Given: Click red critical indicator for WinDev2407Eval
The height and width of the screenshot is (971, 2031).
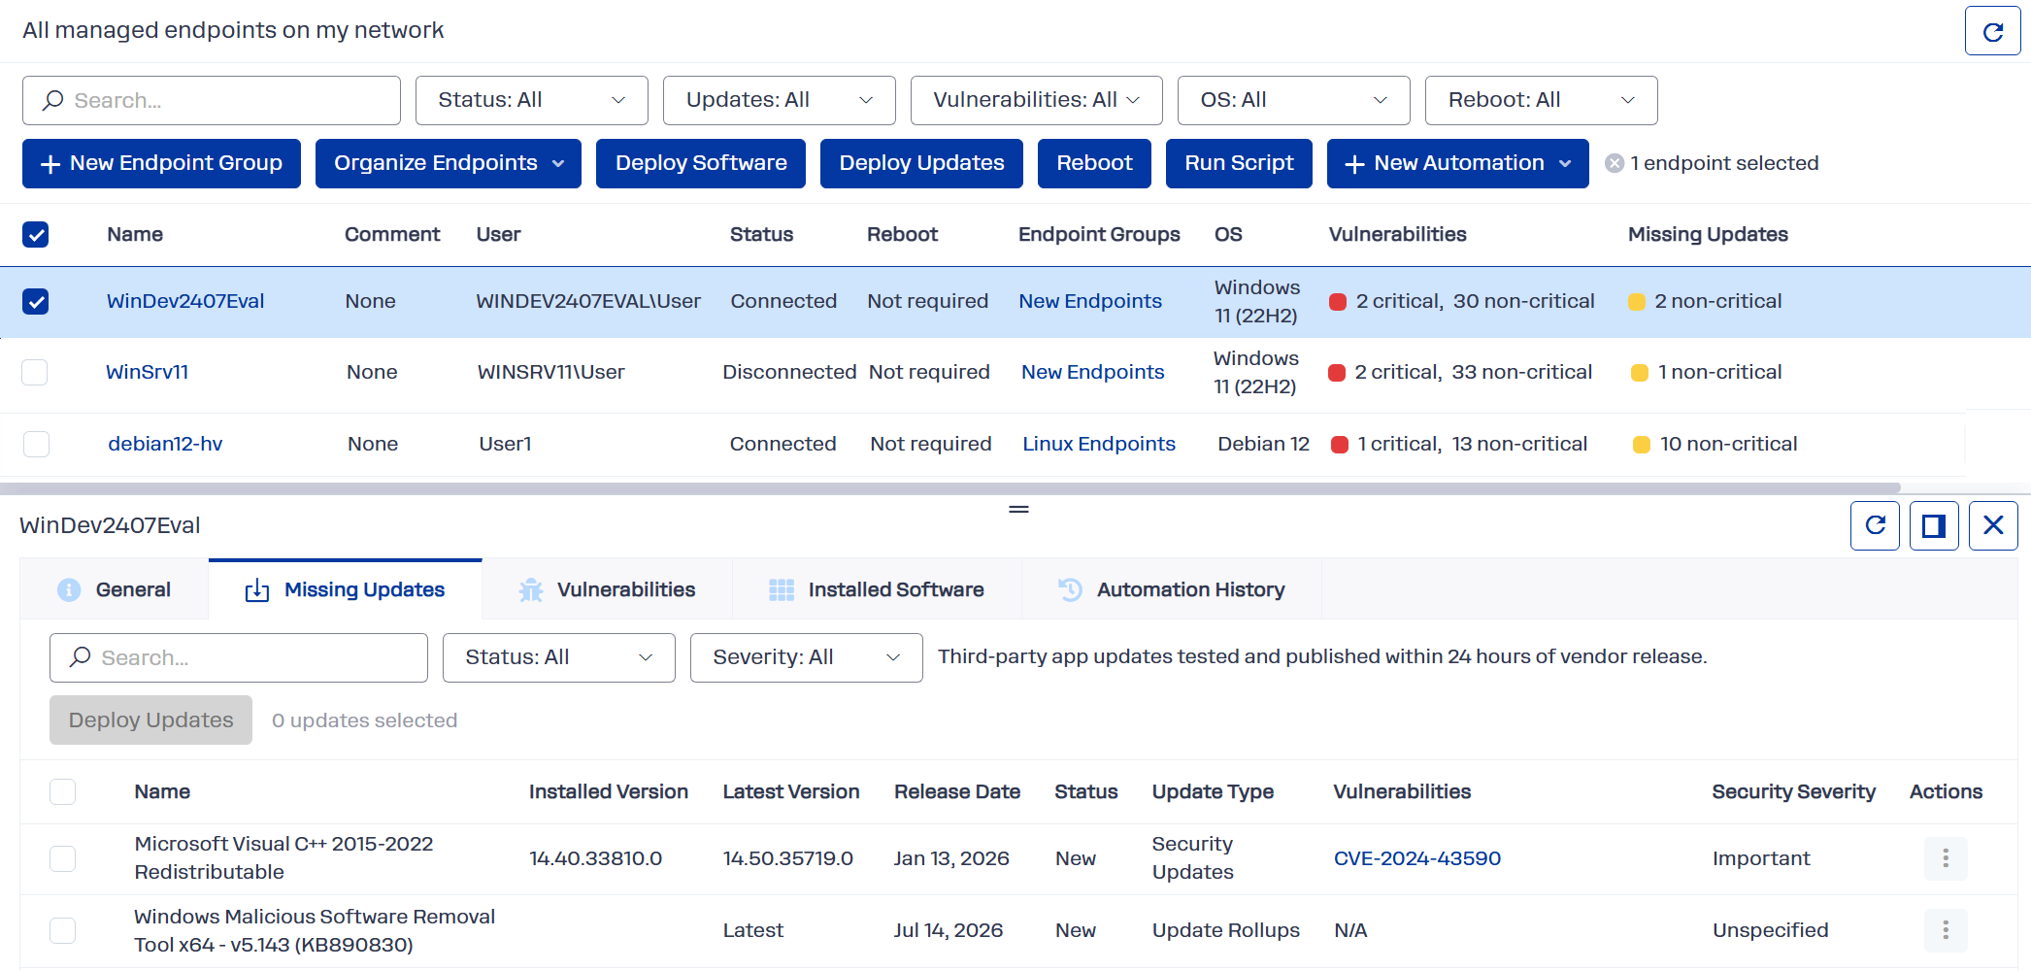Looking at the screenshot, I should pos(1338,302).
